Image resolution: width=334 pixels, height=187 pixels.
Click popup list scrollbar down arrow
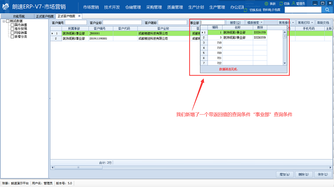click(x=284, y=63)
